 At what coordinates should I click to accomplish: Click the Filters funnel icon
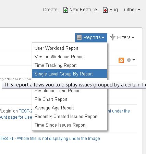(113, 37)
